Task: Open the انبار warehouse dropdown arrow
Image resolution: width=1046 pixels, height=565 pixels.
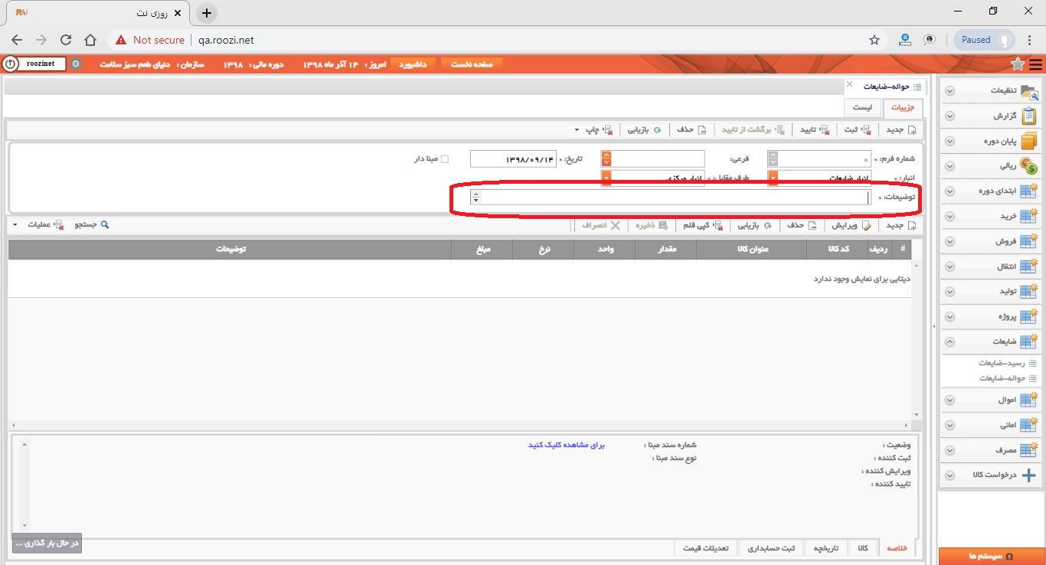Action: (x=773, y=178)
